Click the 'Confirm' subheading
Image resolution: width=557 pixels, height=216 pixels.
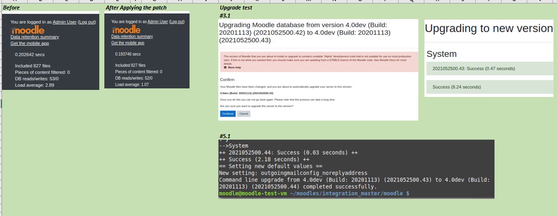point(227,80)
